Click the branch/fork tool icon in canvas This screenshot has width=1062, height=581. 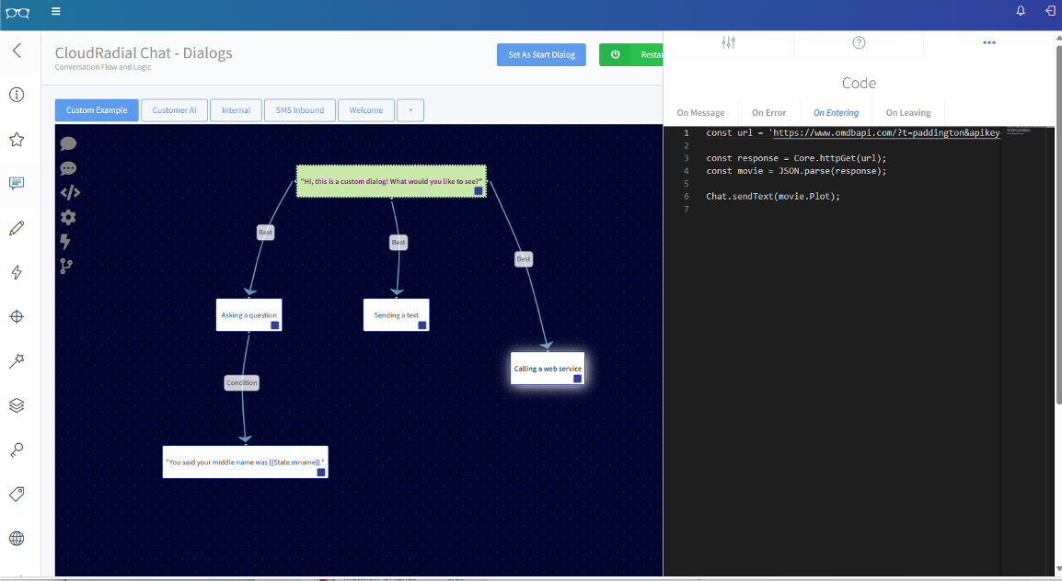(x=66, y=266)
